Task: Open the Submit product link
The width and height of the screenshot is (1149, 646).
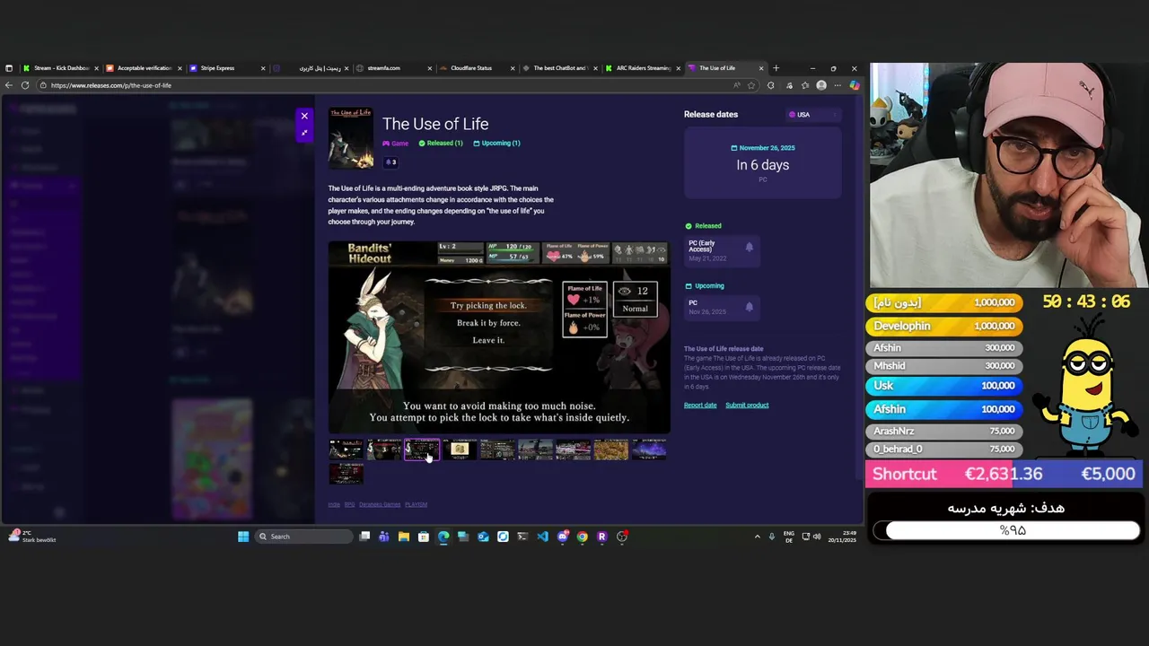Action: tap(747, 405)
